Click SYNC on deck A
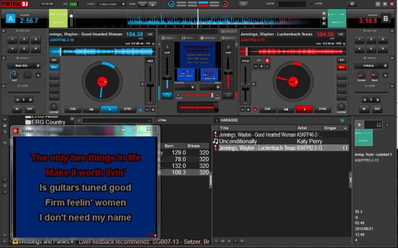This screenshot has width=398, height=248. pos(128,109)
